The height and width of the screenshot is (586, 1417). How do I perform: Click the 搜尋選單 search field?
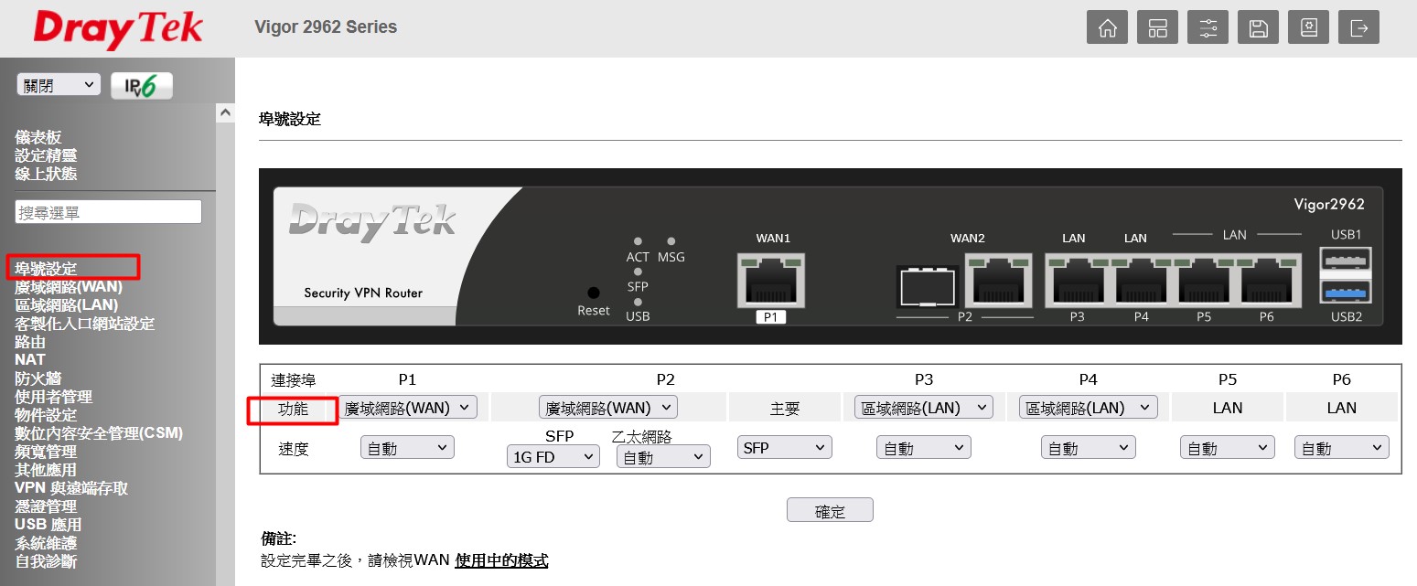[108, 212]
